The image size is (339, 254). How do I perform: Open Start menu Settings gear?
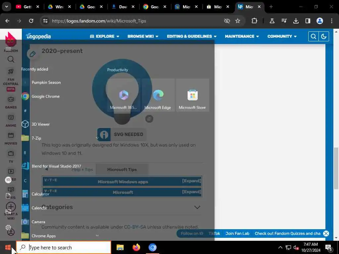tap(8, 228)
